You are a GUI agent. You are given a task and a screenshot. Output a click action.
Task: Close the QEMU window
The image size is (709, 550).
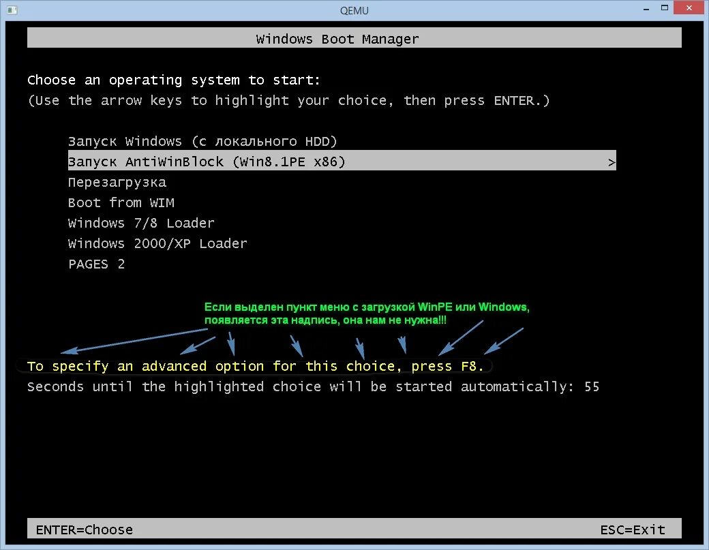[689, 7]
